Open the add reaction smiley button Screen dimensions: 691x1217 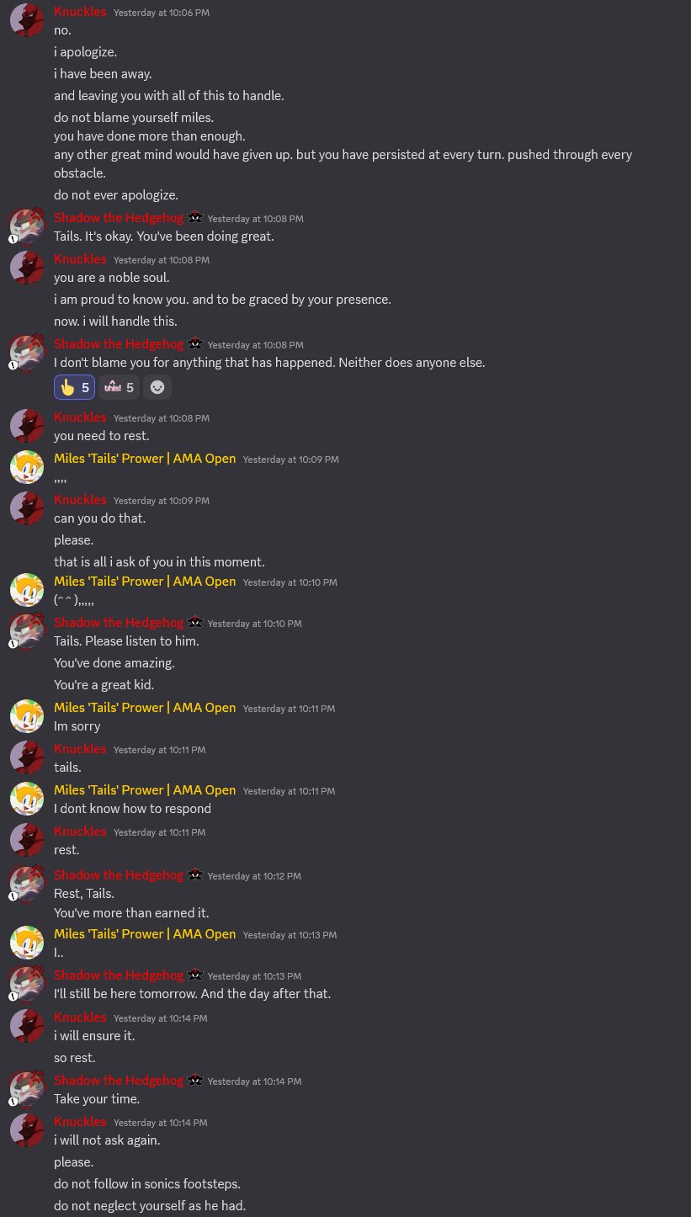click(x=157, y=387)
